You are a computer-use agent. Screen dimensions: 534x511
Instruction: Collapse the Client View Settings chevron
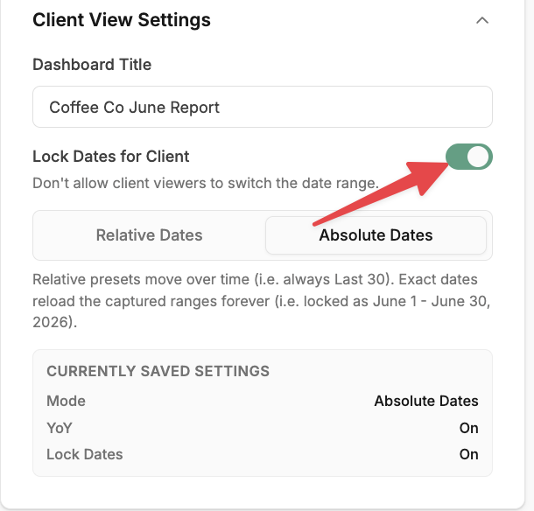pyautogui.click(x=482, y=20)
